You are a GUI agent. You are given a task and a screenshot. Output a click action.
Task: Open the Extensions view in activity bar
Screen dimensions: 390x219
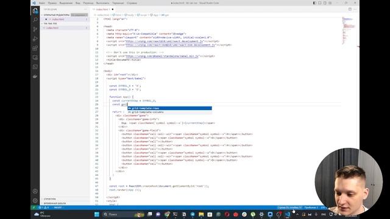pyautogui.click(x=35, y=48)
